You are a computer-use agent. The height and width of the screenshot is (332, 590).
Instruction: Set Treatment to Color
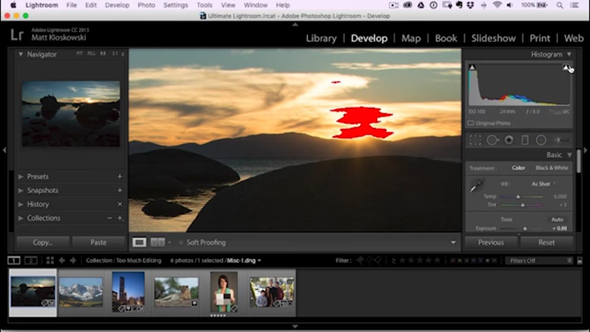(x=518, y=168)
